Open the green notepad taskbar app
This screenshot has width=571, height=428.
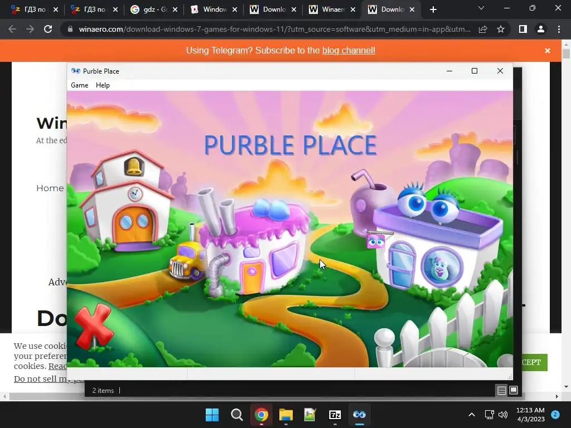coord(310,415)
